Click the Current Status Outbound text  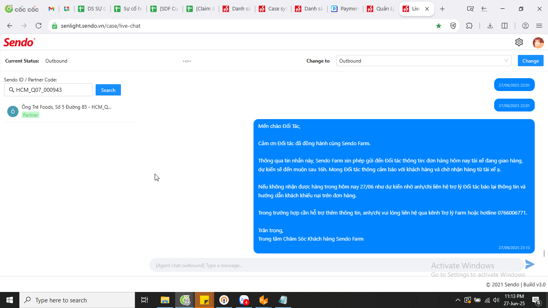(x=56, y=61)
